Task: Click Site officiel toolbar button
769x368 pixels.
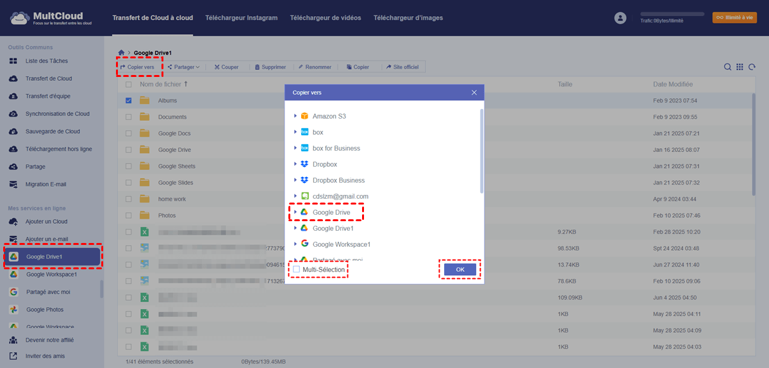Action: tap(402, 67)
